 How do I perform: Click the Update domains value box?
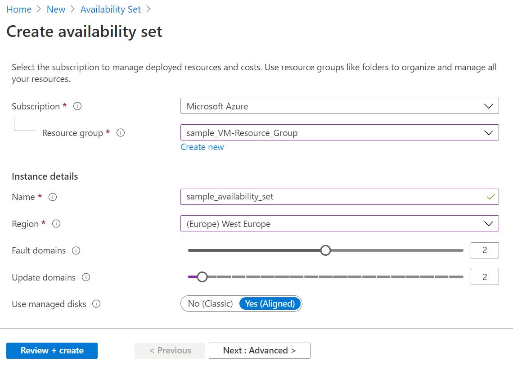pos(485,277)
